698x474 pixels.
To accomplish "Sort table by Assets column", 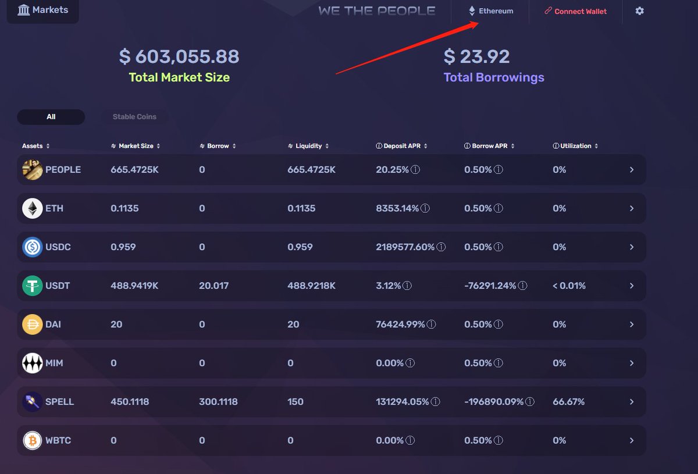I will tap(36, 146).
